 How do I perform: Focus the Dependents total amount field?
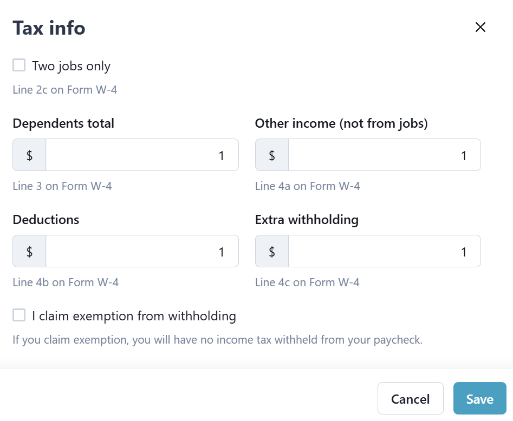click(x=142, y=155)
